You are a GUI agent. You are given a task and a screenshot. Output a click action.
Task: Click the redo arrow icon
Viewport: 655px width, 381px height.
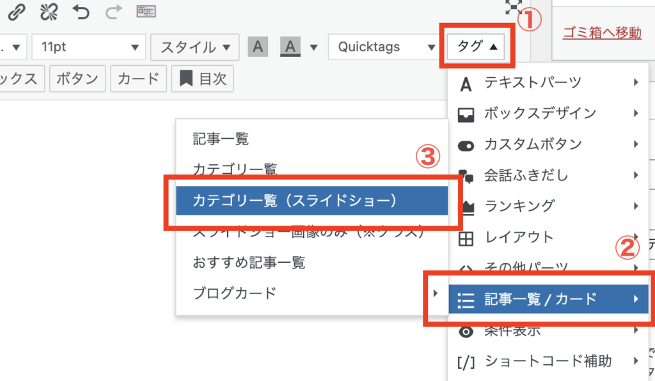click(x=113, y=11)
